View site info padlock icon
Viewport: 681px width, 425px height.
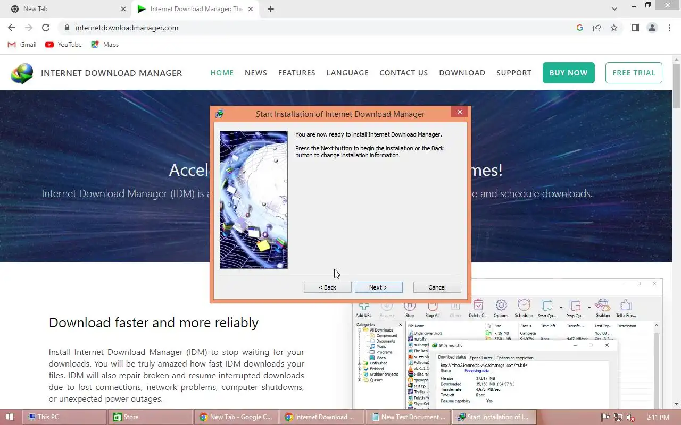pos(67,28)
